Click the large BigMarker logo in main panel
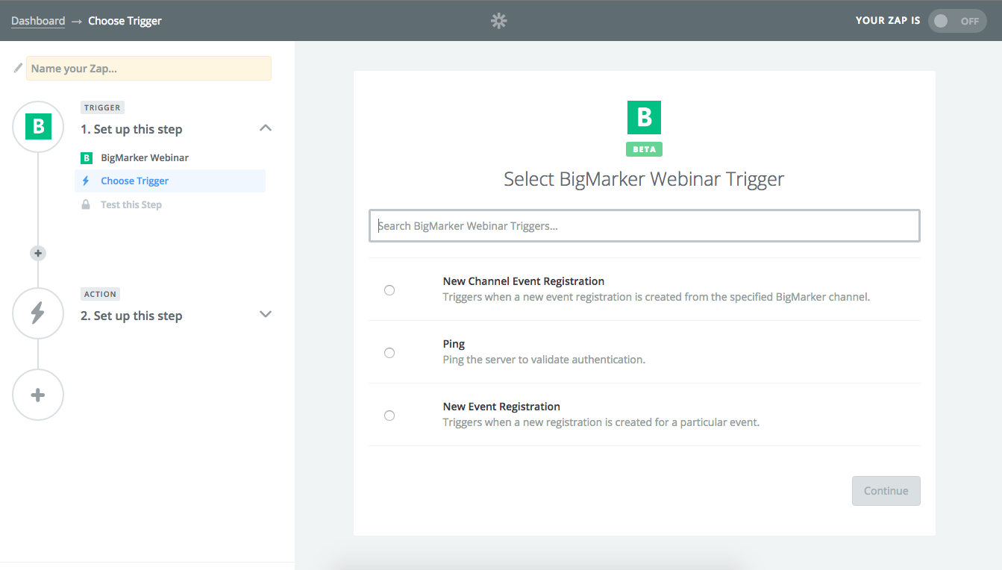 coord(644,118)
